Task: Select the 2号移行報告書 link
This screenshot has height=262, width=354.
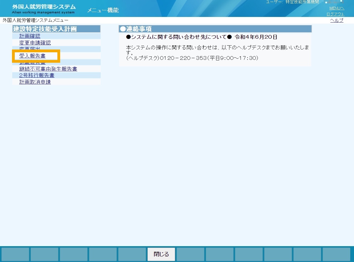Action: (37, 75)
